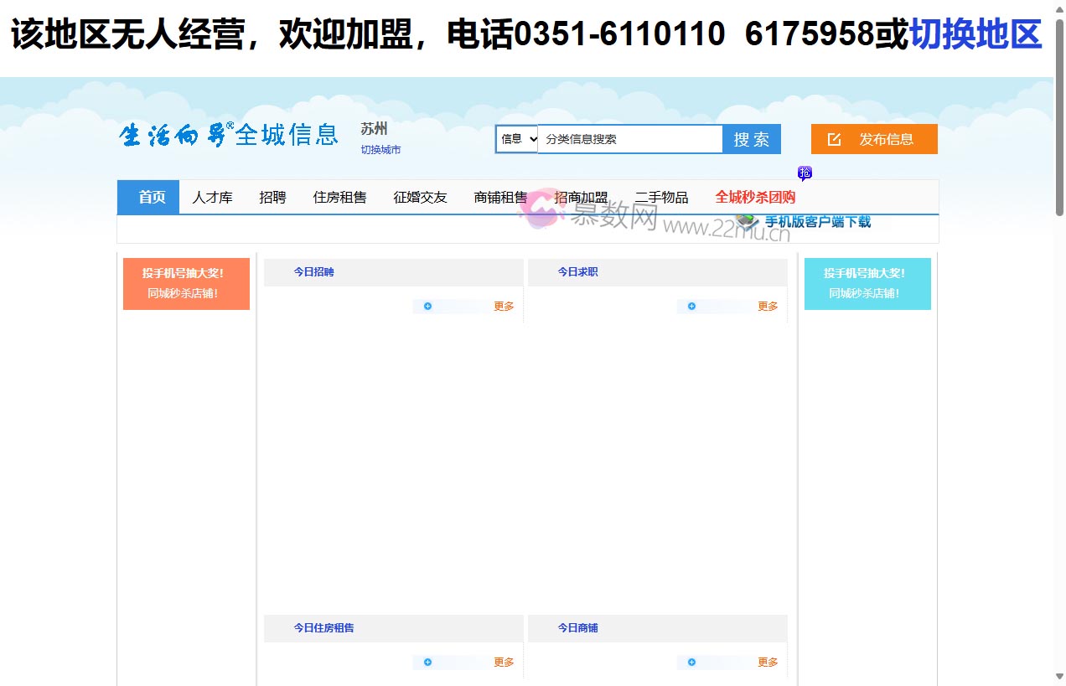Click the plus icon under 今日住房租售
1066x686 pixels.
coord(427,662)
